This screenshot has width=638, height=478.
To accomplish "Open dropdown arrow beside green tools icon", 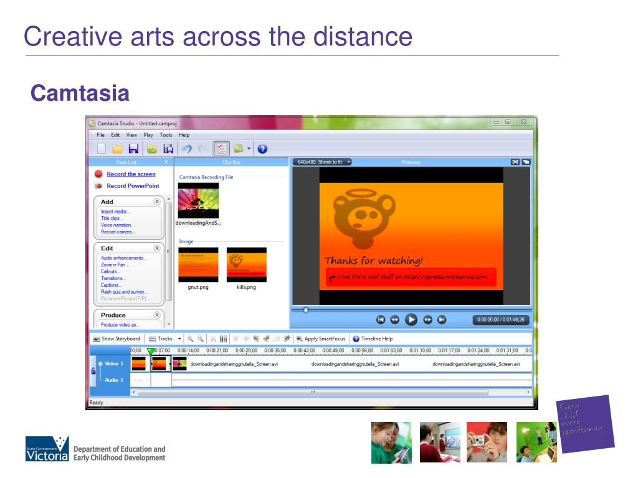I will pos(249,149).
